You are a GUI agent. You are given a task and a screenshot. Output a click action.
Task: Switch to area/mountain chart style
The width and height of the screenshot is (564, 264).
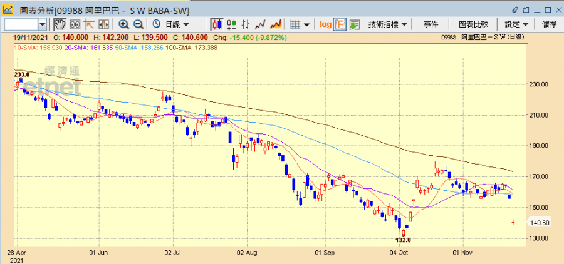click(275, 24)
